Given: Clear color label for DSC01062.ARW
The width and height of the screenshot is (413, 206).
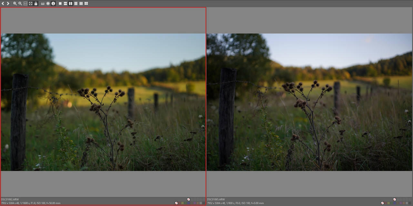Looking at the screenshot, I should tap(176, 203).
